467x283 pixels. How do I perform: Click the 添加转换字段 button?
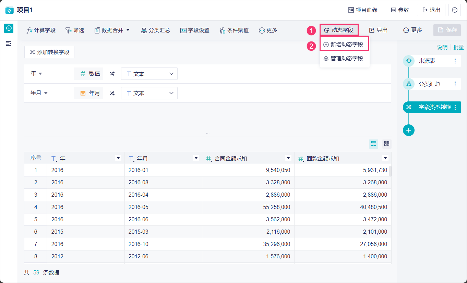49,52
